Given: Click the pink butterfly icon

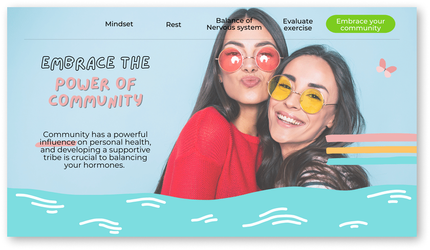Looking at the screenshot, I should point(386,68).
